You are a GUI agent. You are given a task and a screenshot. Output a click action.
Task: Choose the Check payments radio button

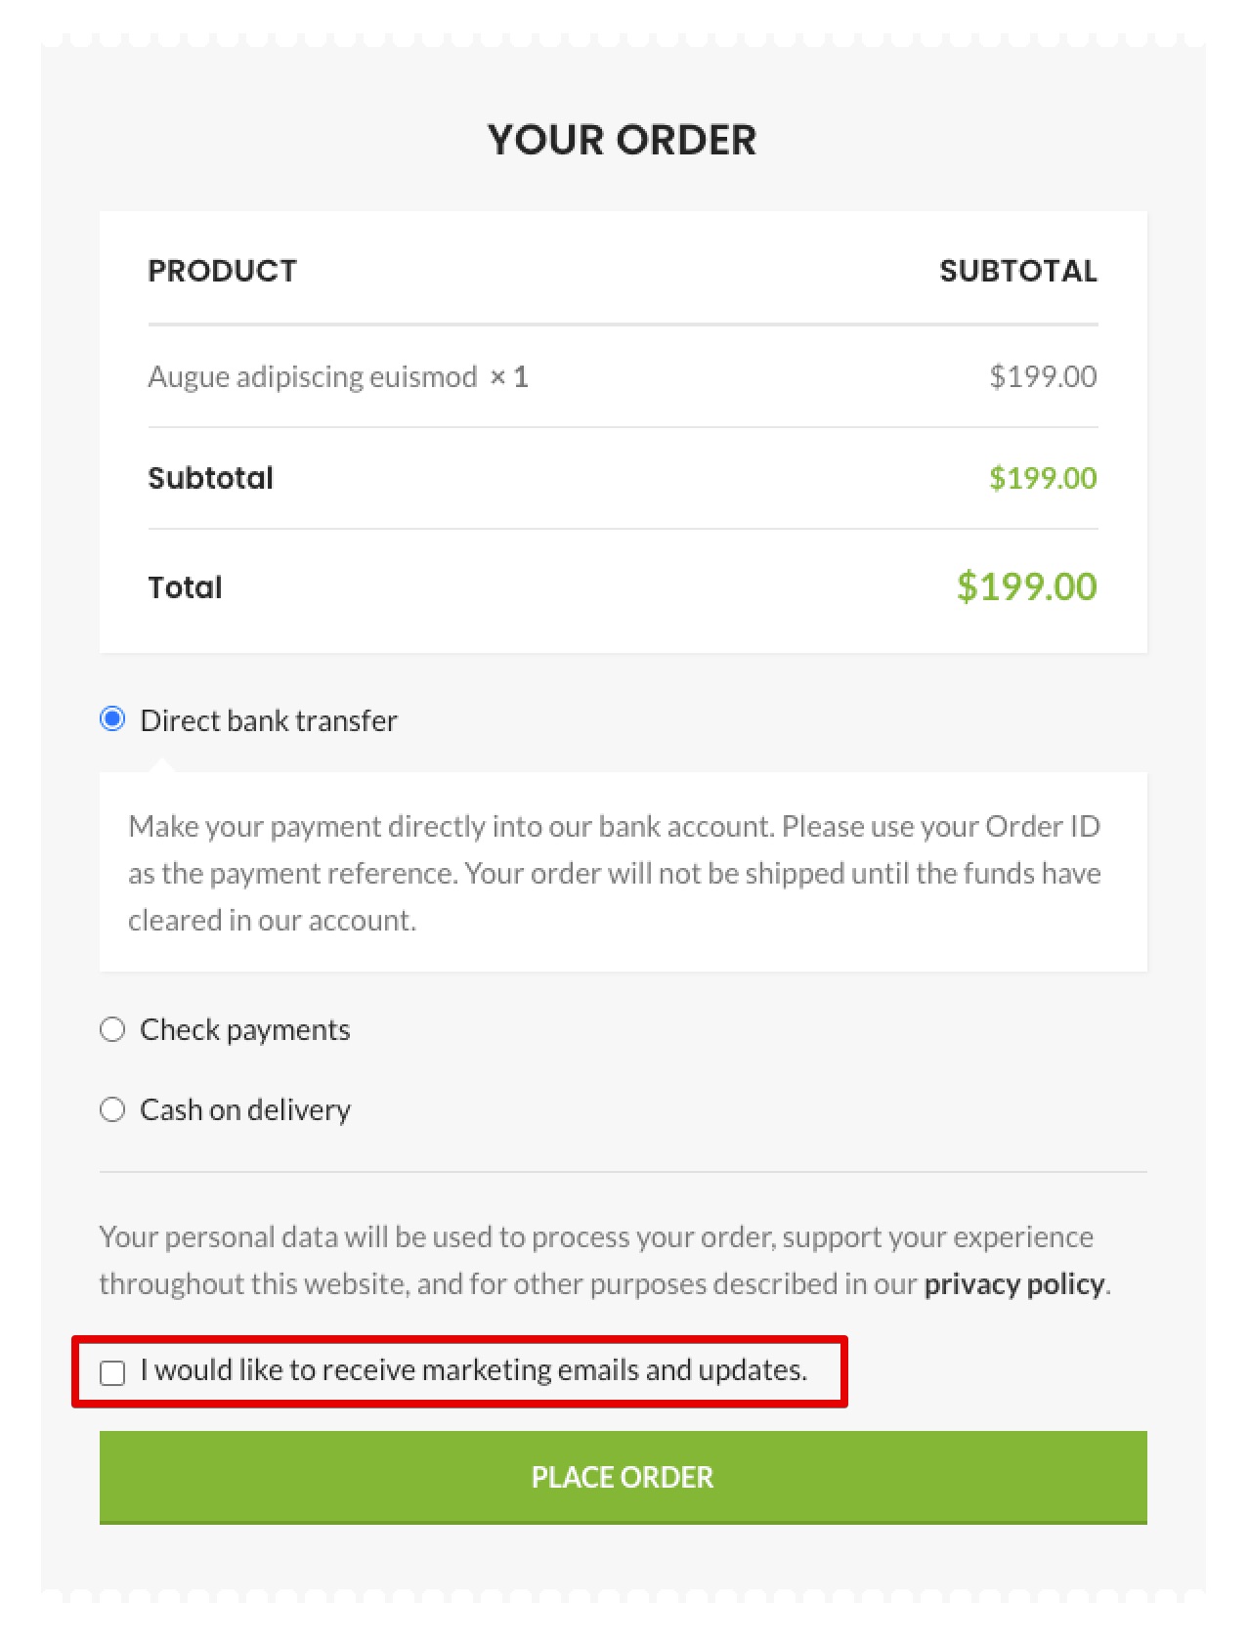point(112,1029)
